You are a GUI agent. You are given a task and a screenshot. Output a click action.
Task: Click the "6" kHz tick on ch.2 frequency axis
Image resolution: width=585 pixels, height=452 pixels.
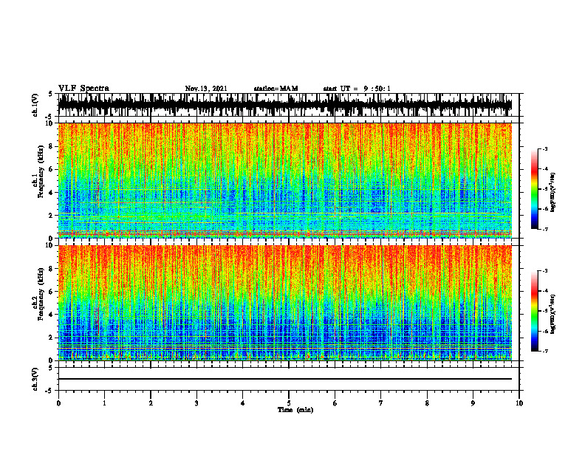[52, 292]
